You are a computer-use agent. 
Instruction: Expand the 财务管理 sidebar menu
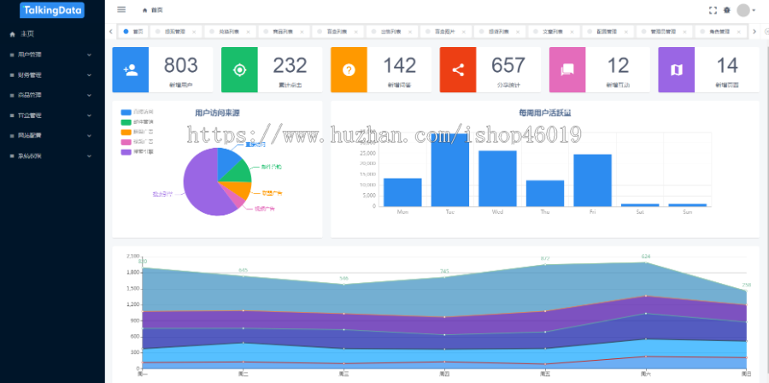click(x=52, y=75)
